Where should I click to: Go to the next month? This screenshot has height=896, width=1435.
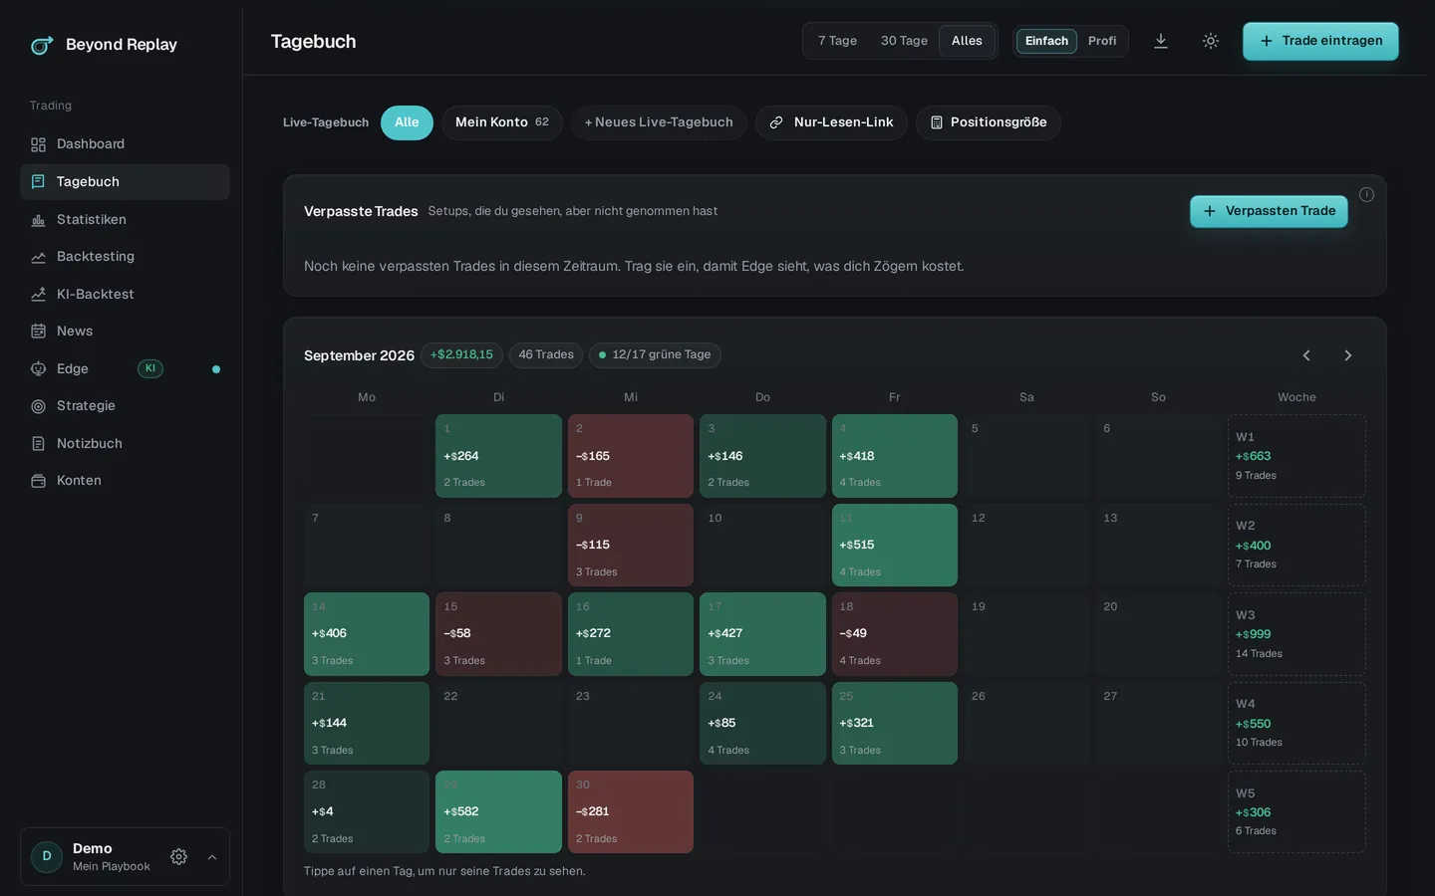[1348, 355]
